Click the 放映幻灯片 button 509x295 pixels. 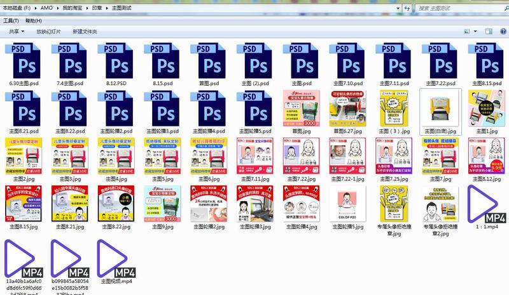coord(49,31)
